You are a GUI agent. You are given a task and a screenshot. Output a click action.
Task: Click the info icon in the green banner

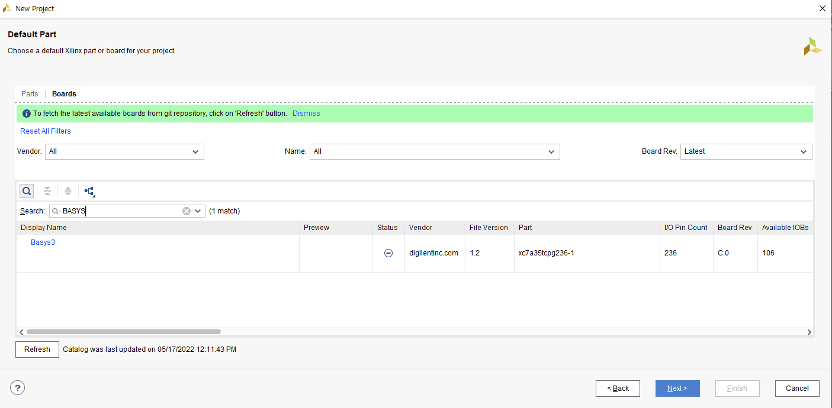tap(27, 114)
